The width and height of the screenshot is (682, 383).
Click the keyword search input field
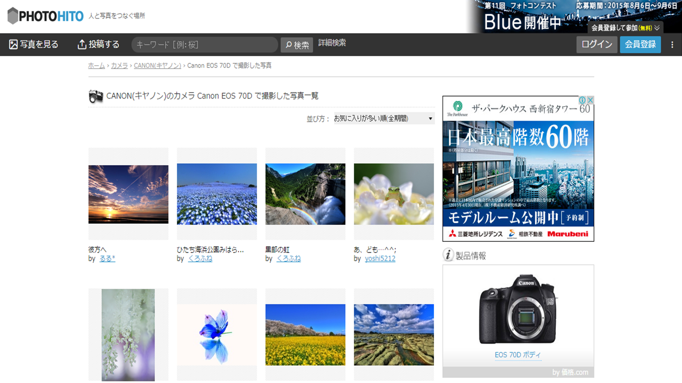pos(204,45)
